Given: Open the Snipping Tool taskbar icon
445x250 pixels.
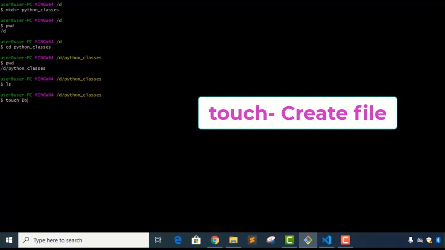Looking at the screenshot, I should 271,240.
